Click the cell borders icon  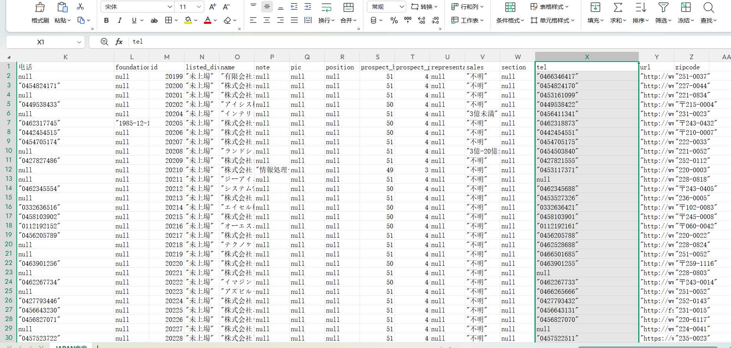(x=168, y=20)
